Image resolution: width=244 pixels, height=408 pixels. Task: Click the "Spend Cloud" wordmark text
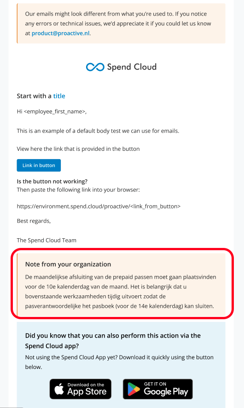[x=132, y=67]
